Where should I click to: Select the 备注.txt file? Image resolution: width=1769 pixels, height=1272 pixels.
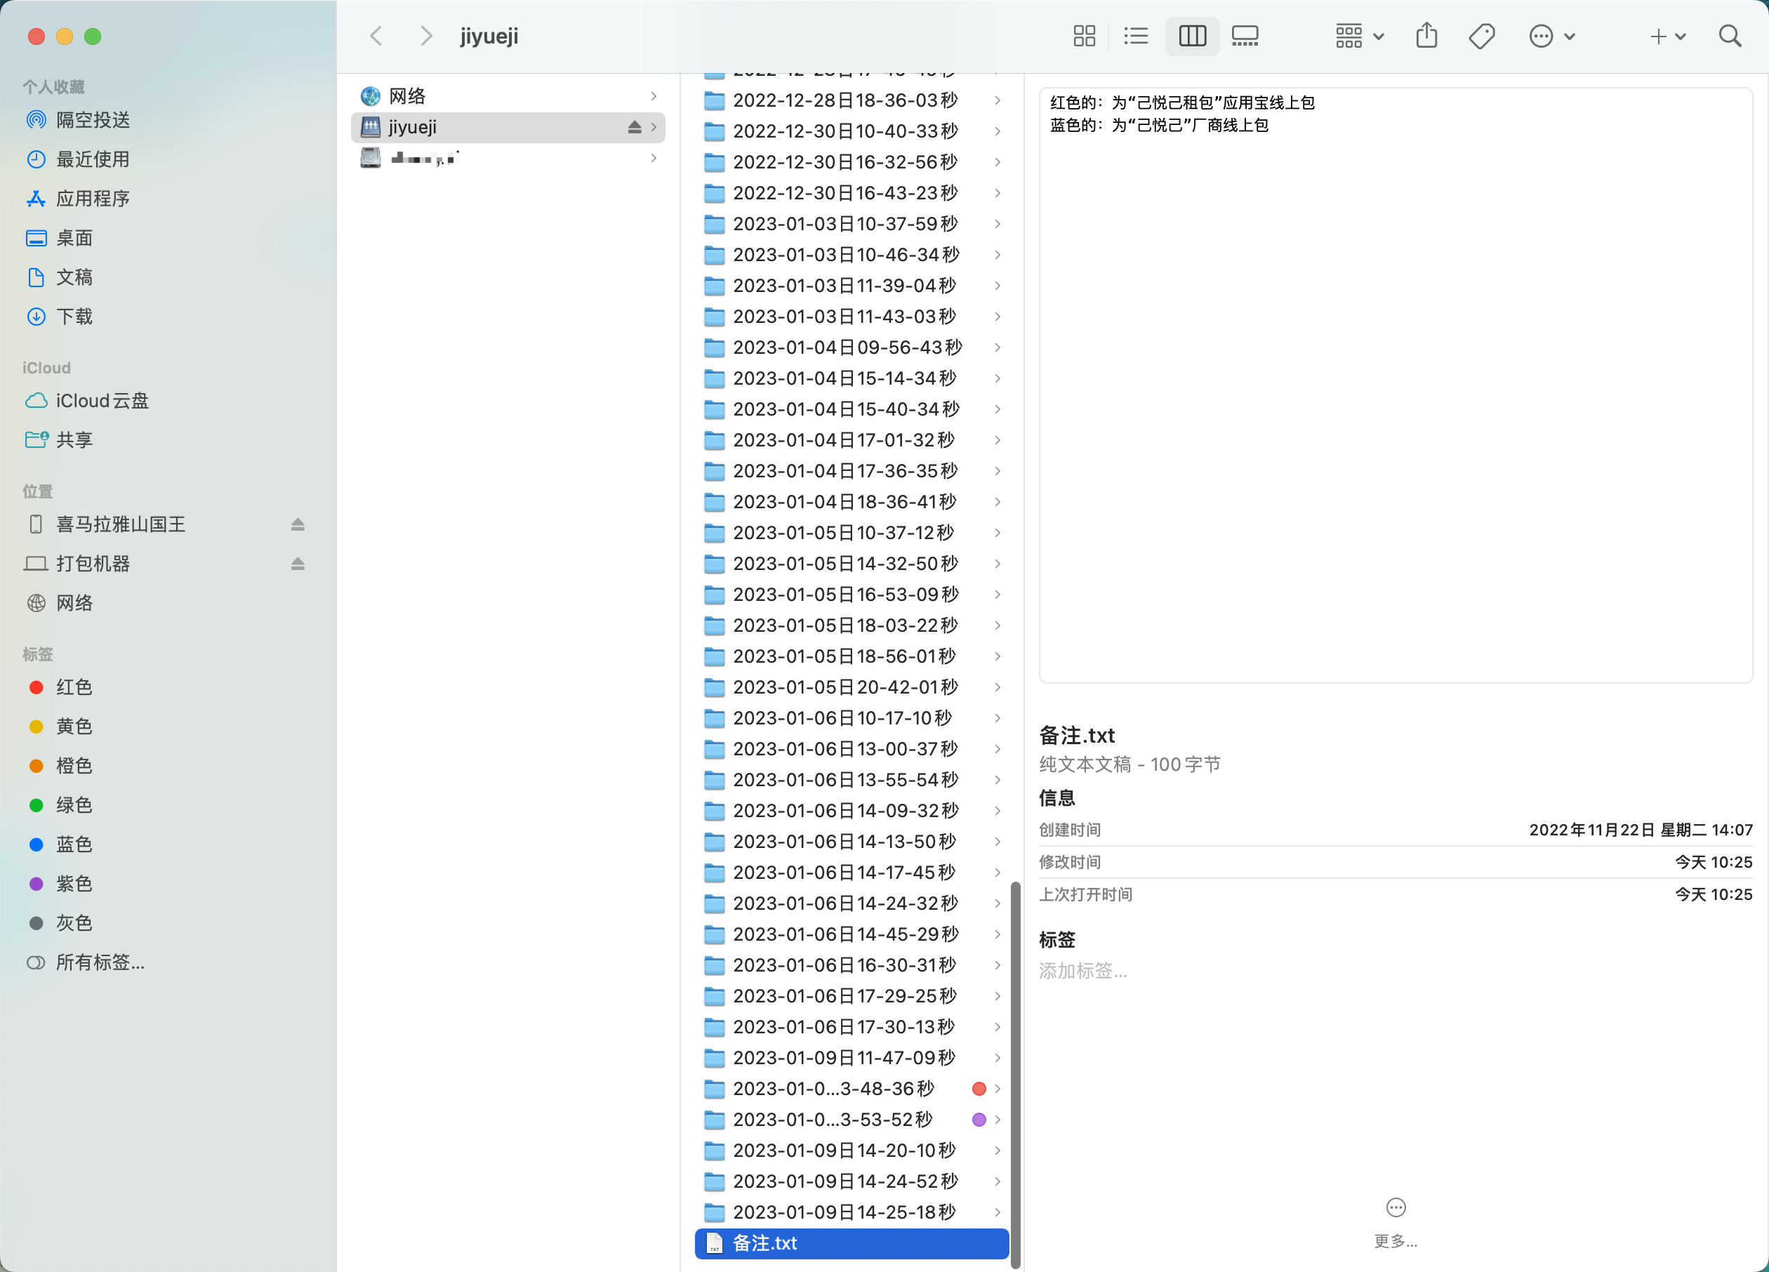tap(852, 1243)
